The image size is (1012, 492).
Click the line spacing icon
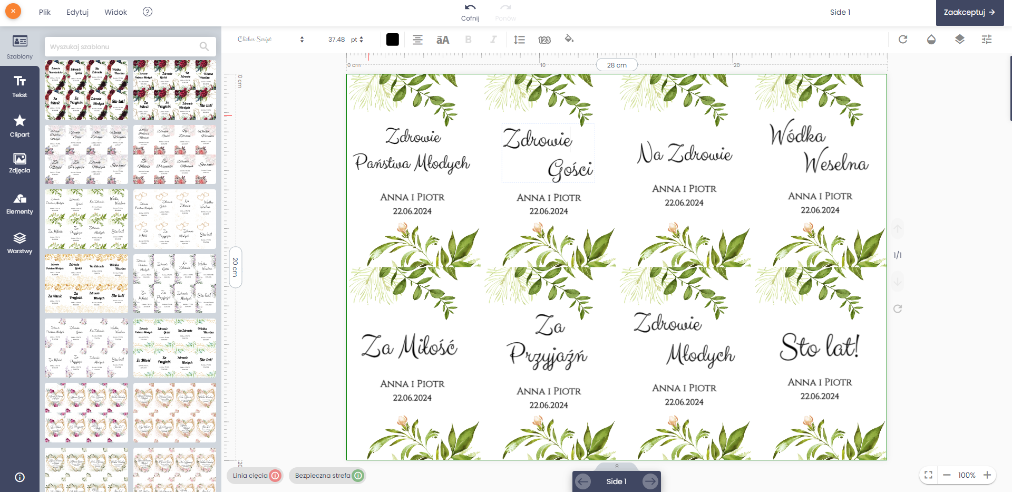pos(519,40)
